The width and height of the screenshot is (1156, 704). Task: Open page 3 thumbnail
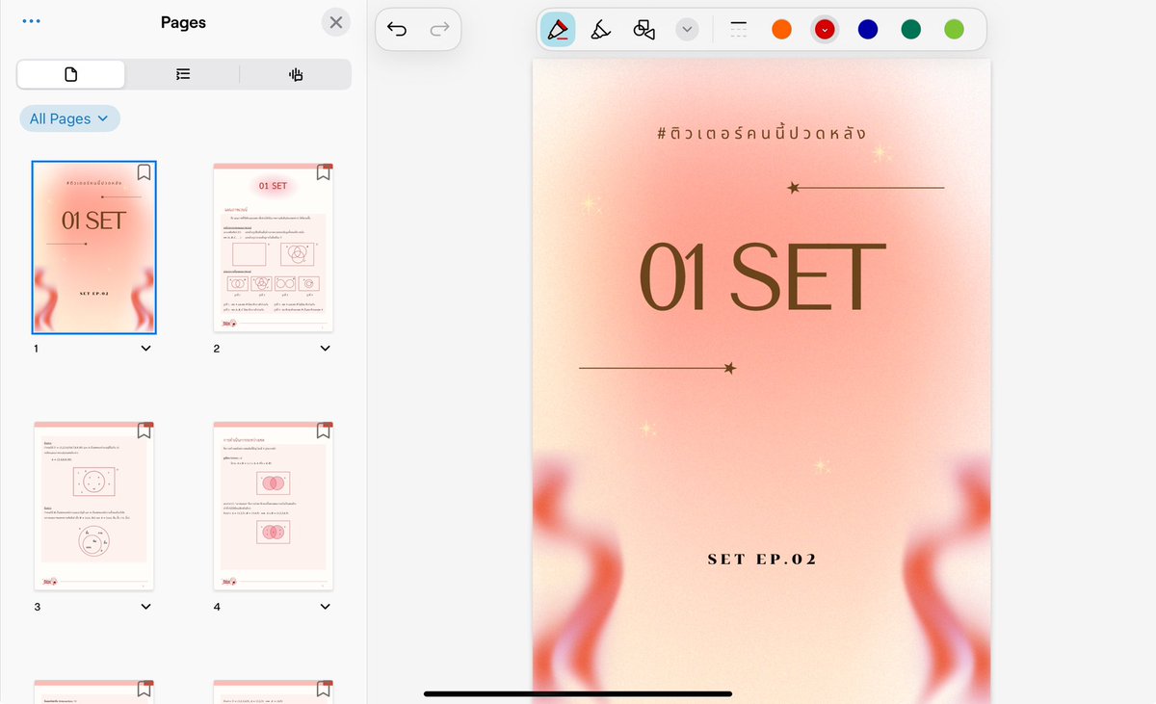pos(94,506)
